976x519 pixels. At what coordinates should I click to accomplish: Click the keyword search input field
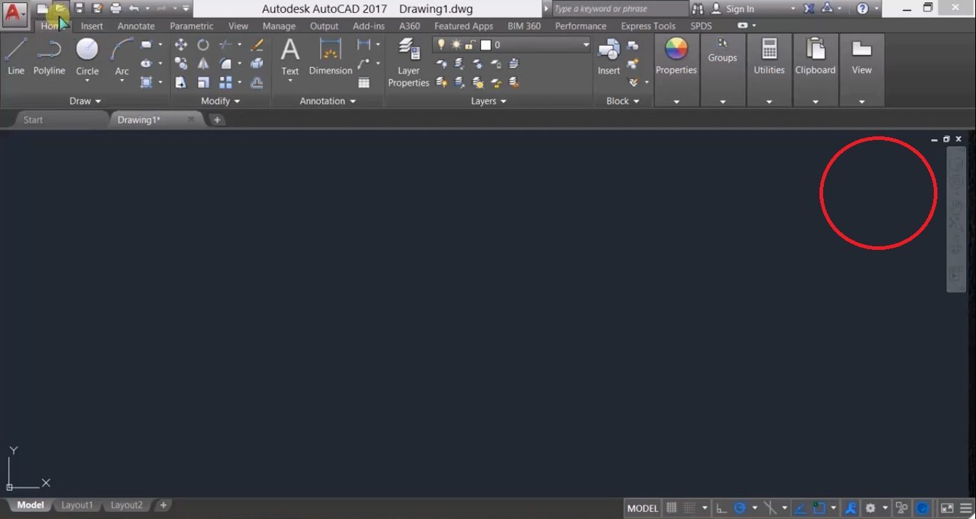coord(619,9)
